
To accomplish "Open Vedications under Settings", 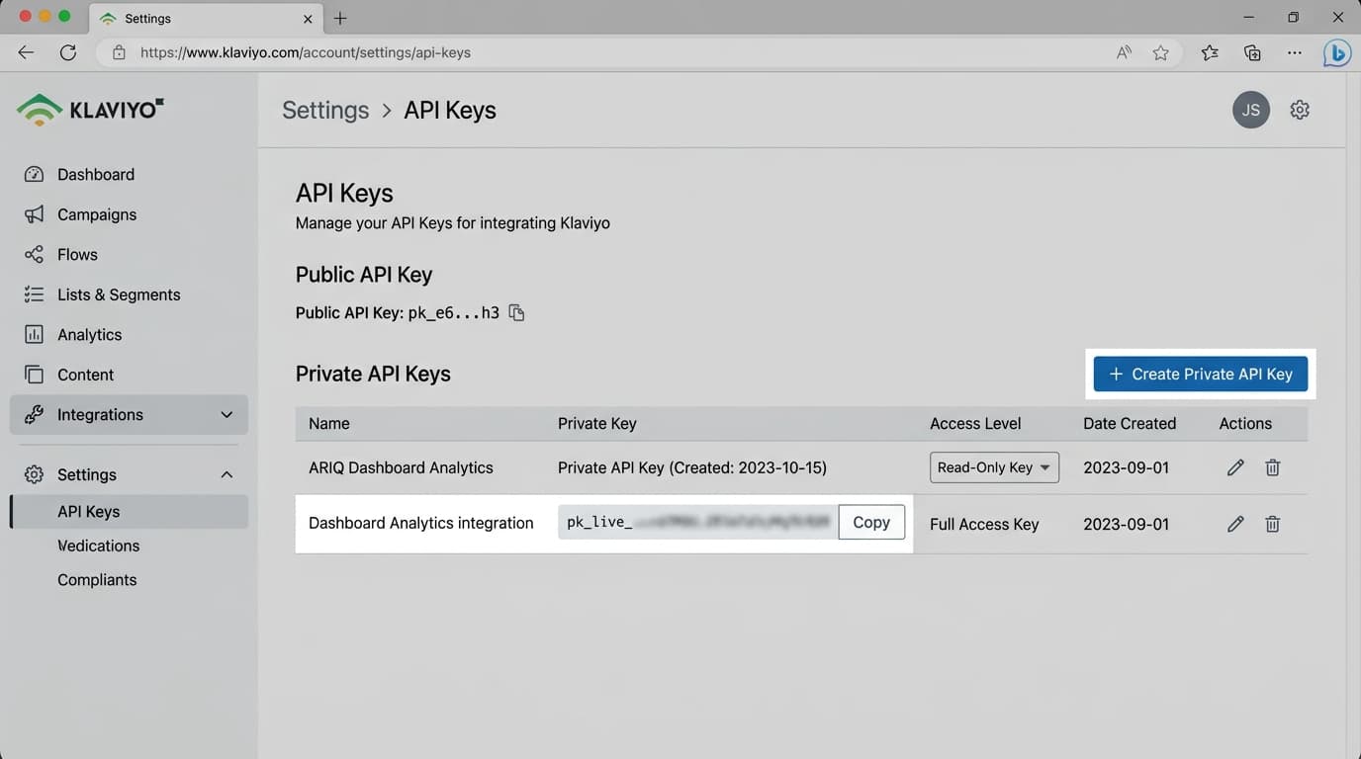I will click(x=99, y=546).
